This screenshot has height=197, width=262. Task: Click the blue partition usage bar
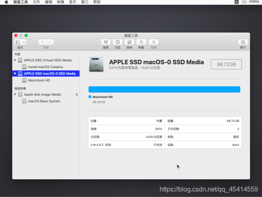(164, 89)
